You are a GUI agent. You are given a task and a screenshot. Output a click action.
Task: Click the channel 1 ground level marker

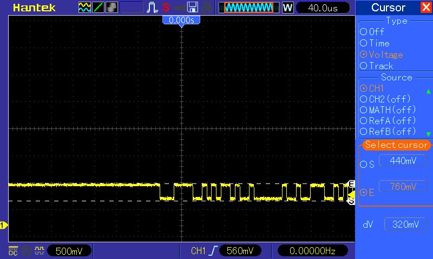pyautogui.click(x=4, y=226)
